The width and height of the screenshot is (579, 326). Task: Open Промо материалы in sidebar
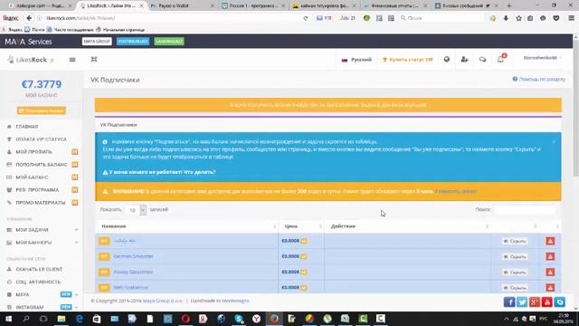pyautogui.click(x=40, y=203)
